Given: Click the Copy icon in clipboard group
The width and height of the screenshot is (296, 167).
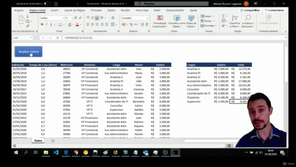Looking at the screenshot, I should click(x=28, y=21).
